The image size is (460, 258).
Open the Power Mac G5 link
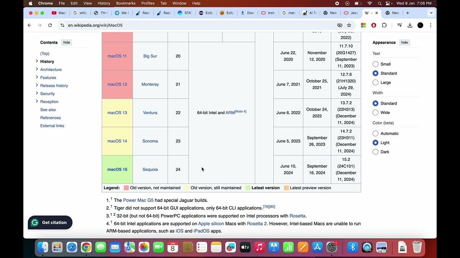[x=138, y=200]
